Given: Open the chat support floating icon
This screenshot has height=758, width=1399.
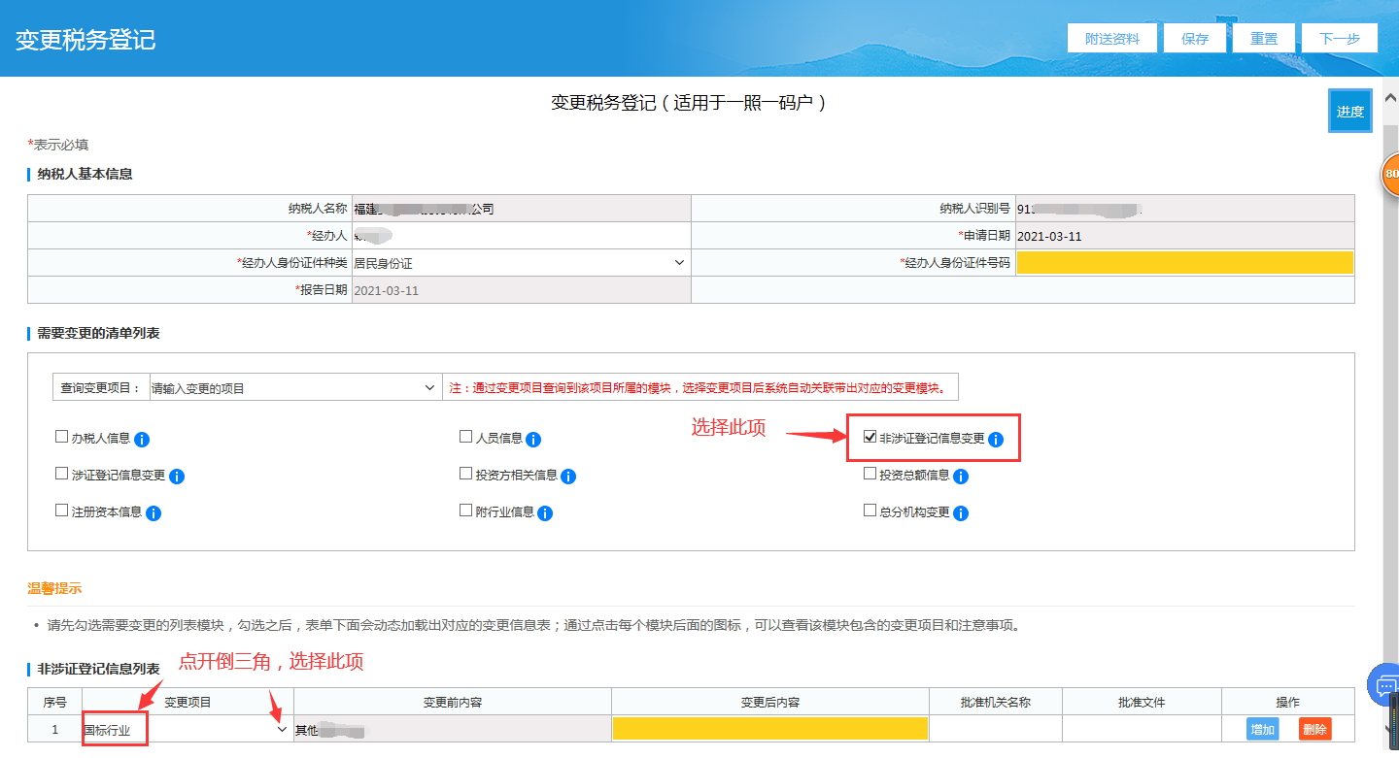Looking at the screenshot, I should 1384,686.
